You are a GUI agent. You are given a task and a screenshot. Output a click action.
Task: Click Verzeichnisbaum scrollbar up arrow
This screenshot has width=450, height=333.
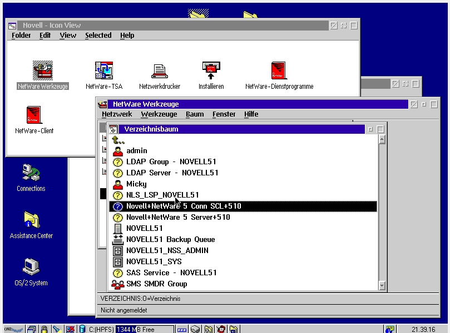point(382,140)
